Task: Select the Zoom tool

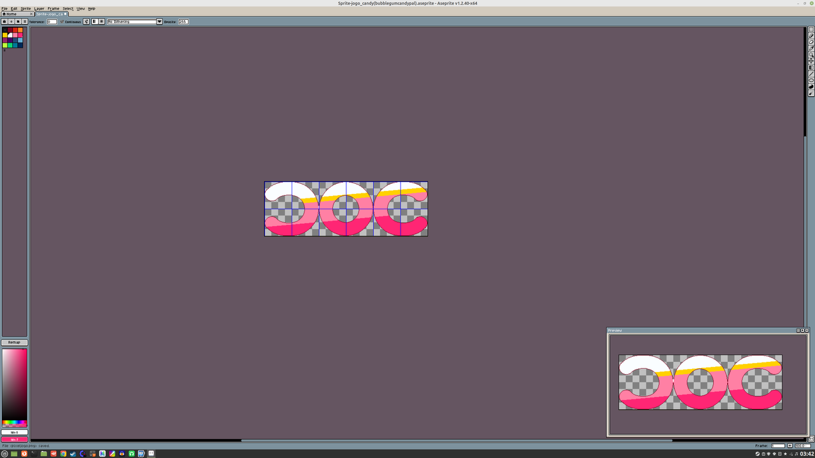Action: (x=811, y=55)
